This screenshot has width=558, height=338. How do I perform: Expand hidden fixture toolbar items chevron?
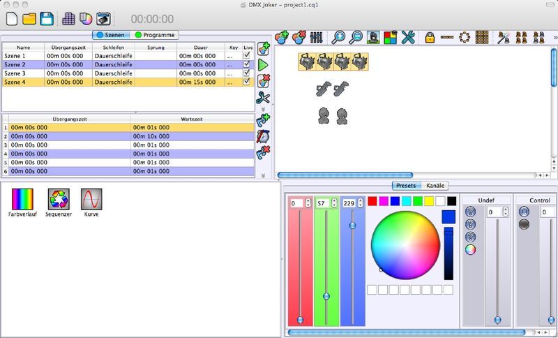pyautogui.click(x=555, y=37)
